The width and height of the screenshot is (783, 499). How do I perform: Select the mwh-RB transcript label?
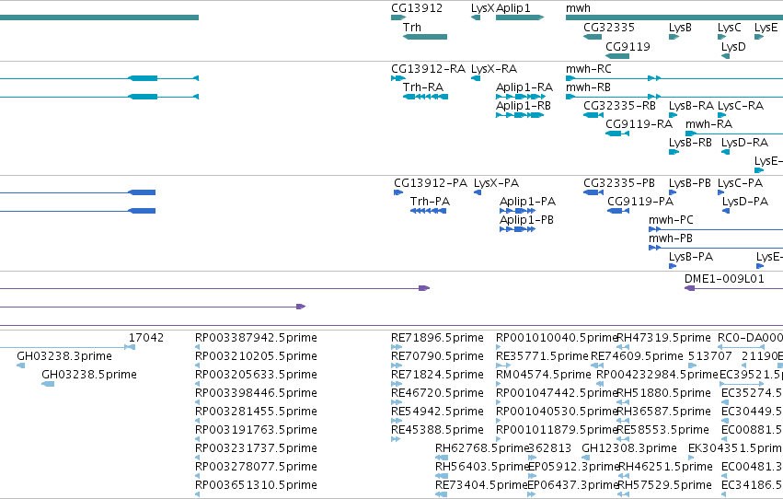588,87
